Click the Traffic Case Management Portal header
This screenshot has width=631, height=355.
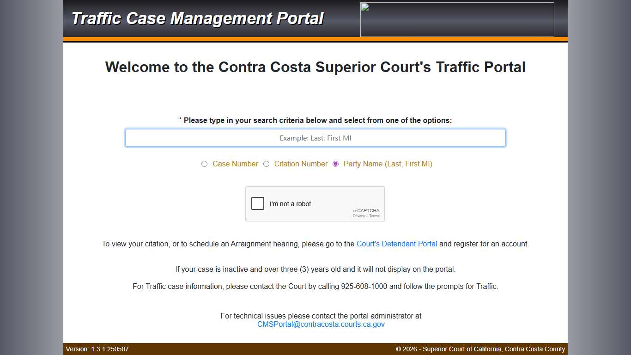click(198, 18)
